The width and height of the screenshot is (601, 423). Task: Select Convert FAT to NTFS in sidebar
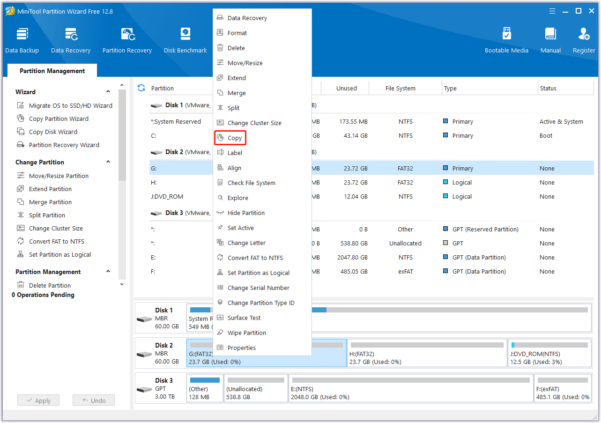[51, 241]
